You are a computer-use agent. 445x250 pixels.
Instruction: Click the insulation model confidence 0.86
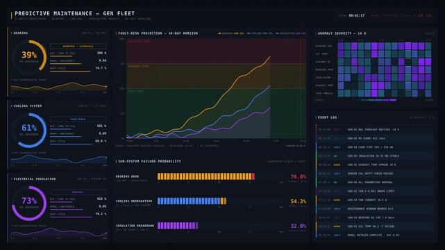tap(103, 206)
